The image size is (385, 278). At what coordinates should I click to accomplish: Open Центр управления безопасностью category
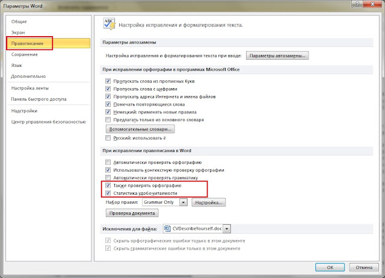click(x=48, y=122)
